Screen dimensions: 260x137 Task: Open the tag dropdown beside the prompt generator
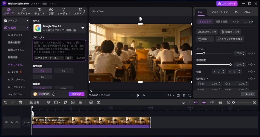(69, 58)
